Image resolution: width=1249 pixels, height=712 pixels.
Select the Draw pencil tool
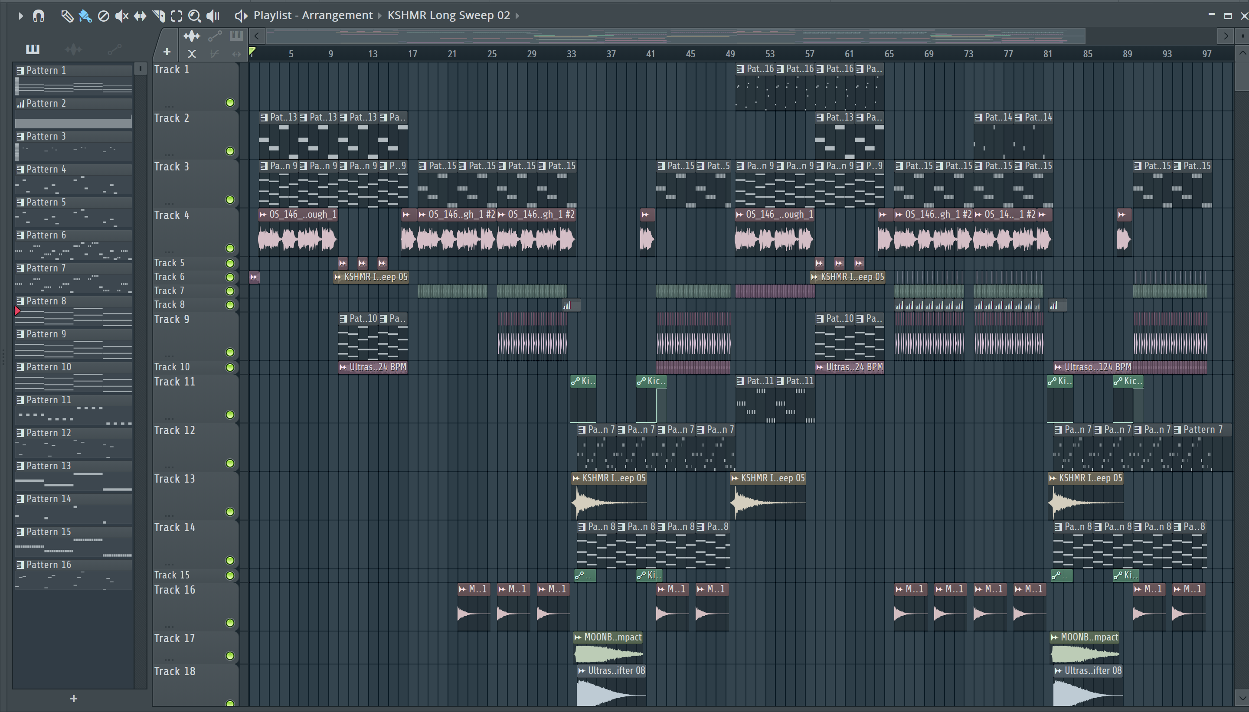67,16
